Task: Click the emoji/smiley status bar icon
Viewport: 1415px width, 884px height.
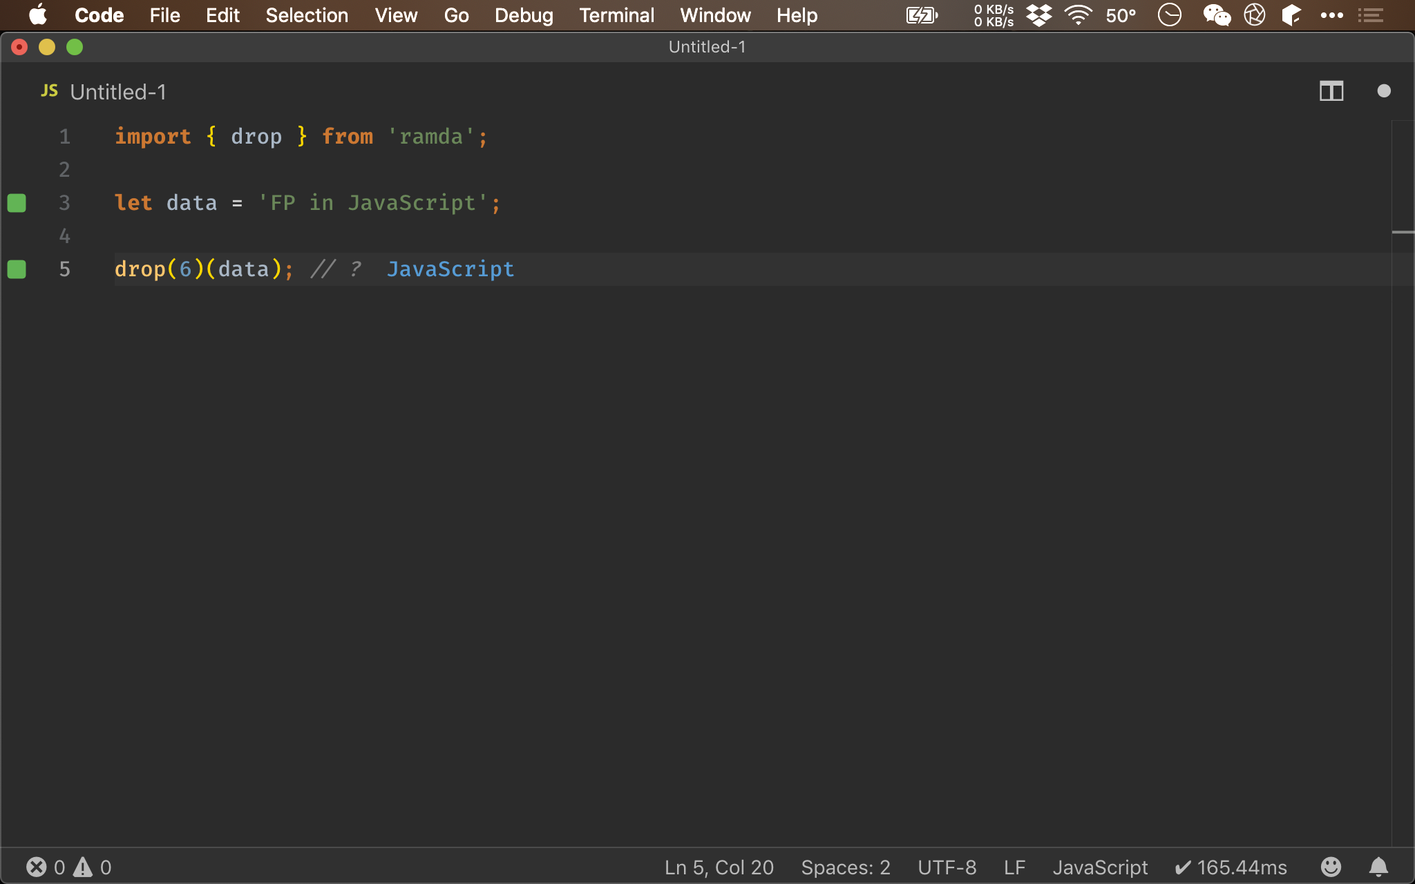Action: tap(1331, 867)
